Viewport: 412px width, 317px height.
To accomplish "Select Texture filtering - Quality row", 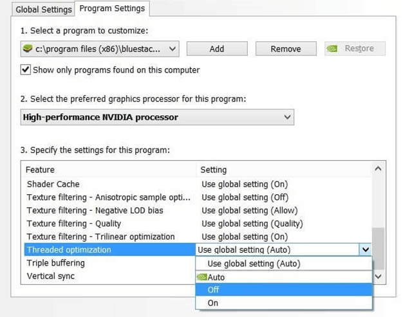I will 73,223.
